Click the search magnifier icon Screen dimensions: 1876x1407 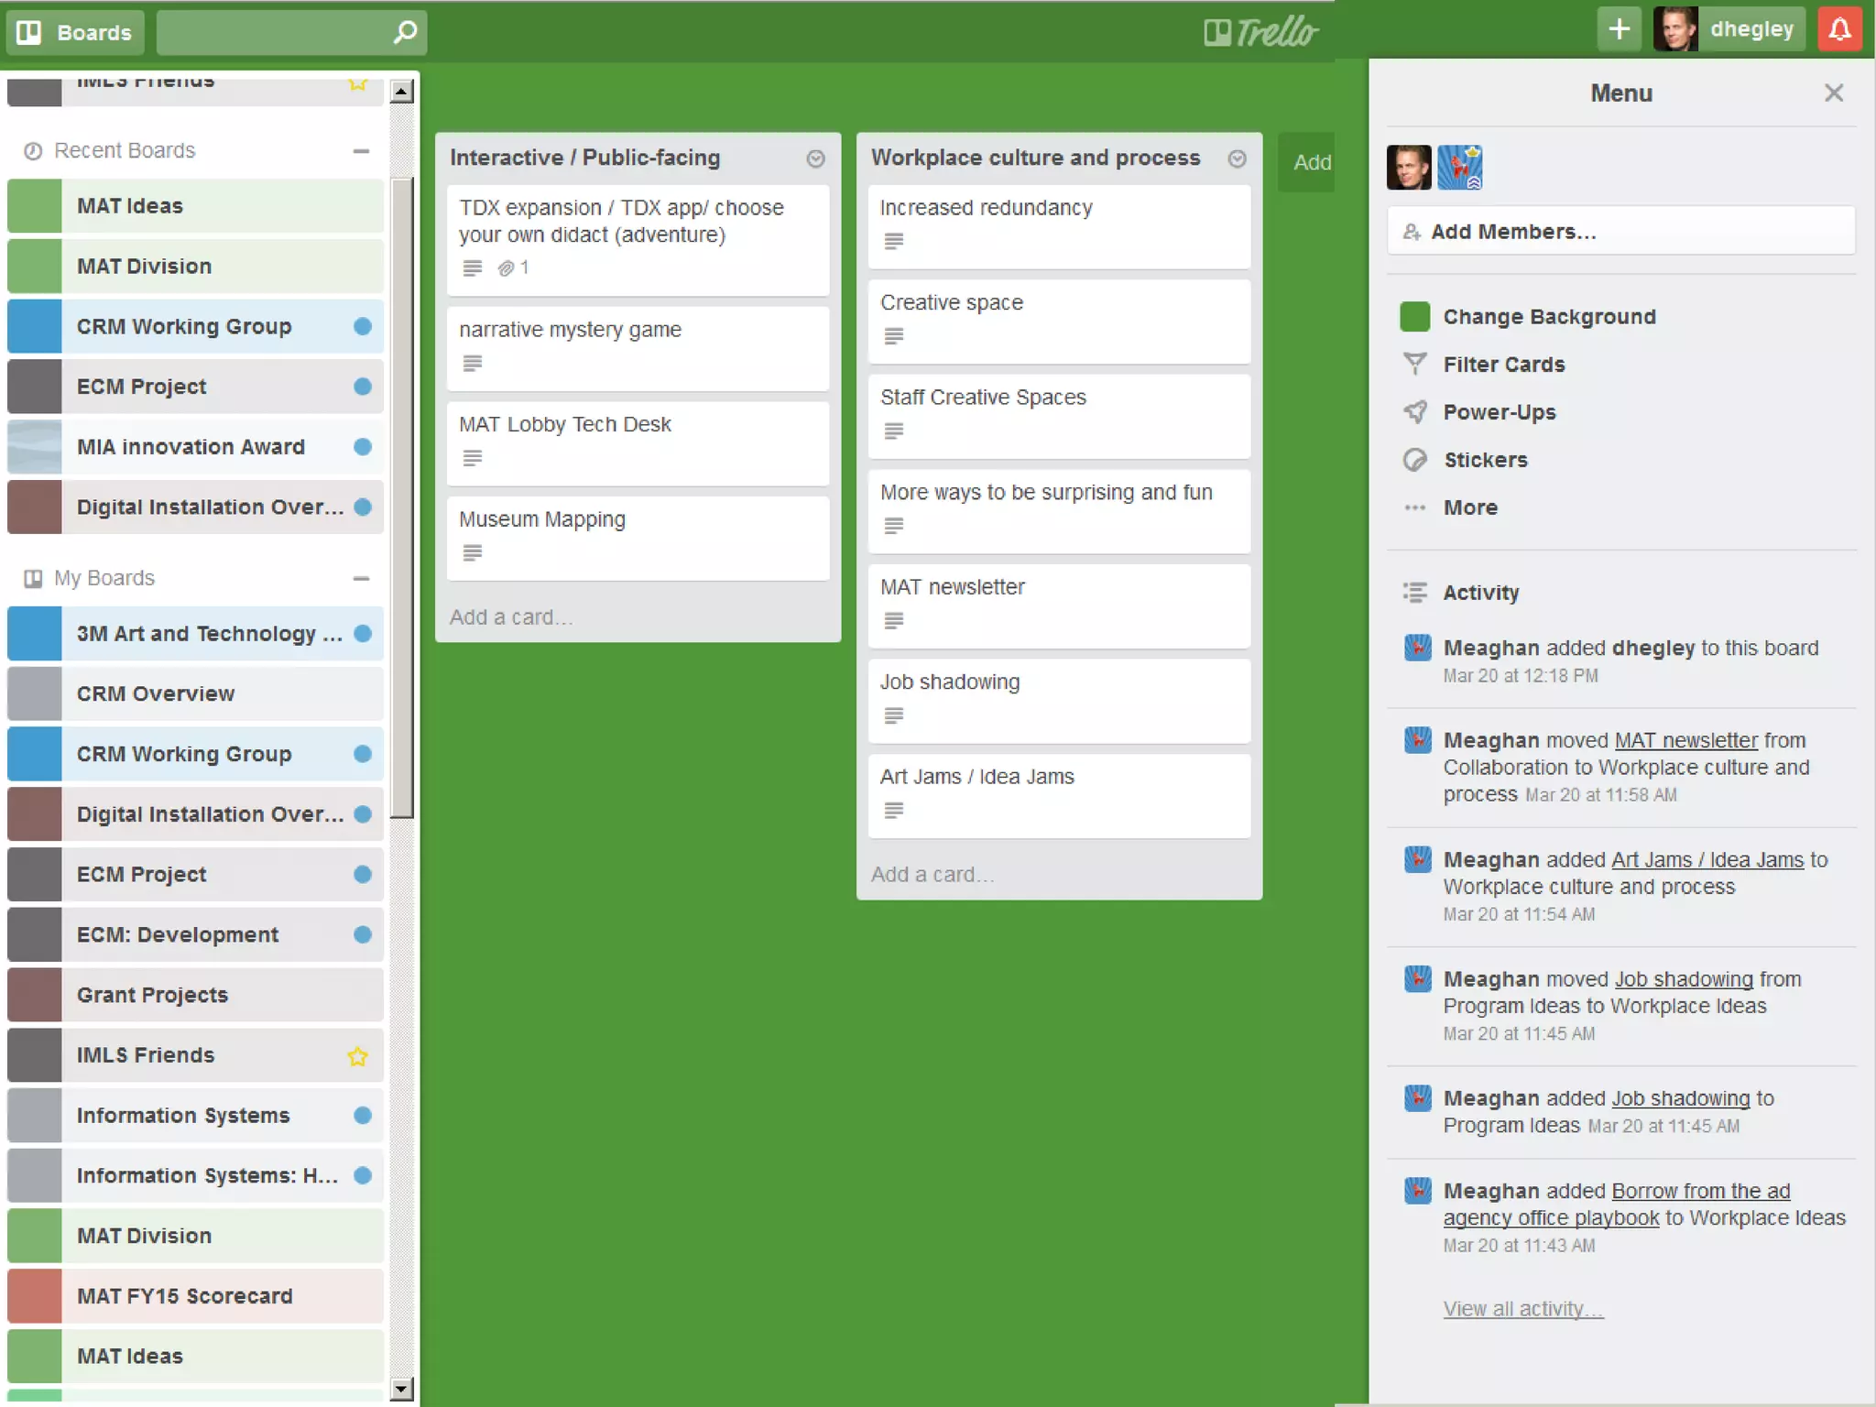click(x=404, y=32)
